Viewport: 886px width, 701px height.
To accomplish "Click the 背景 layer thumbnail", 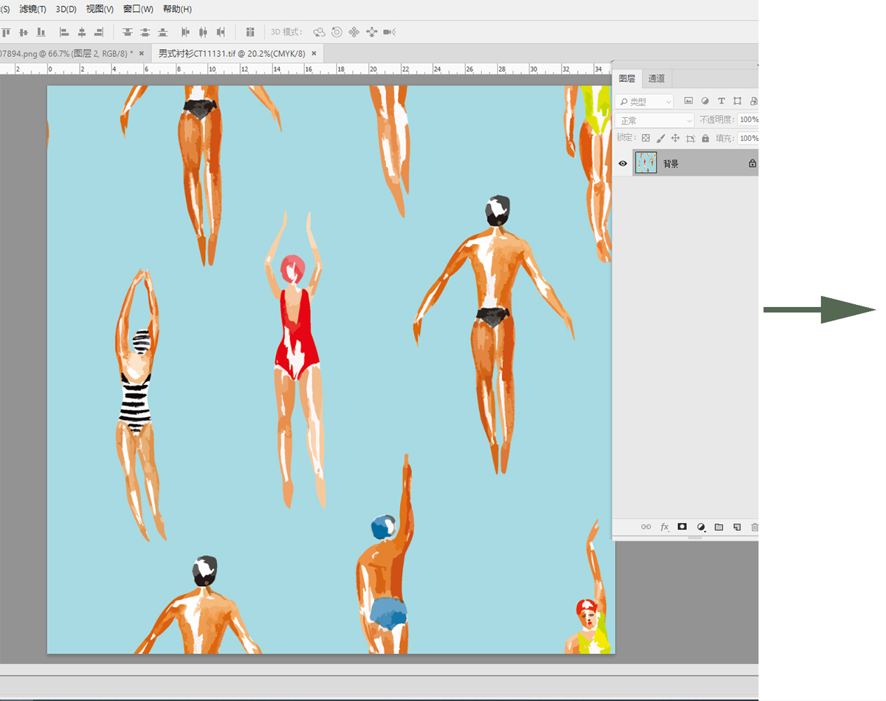I will tap(646, 163).
